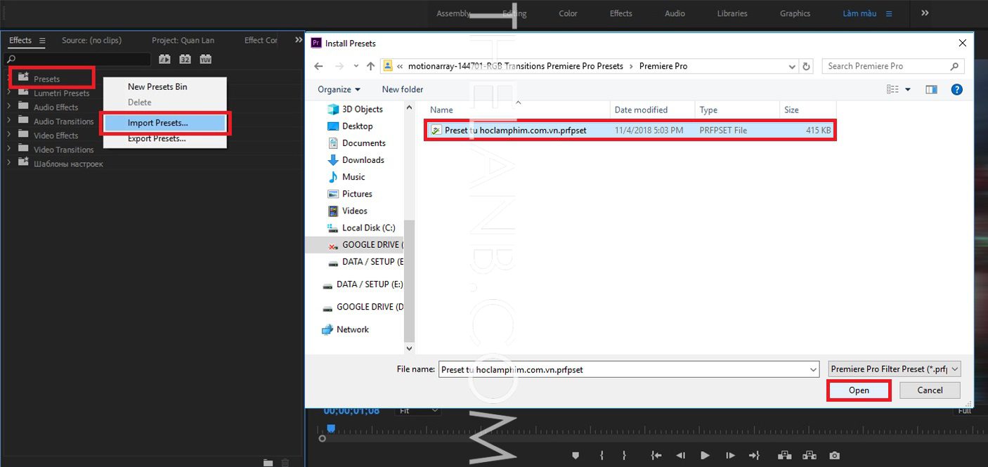Click the blue playhead on the time ruler

tap(331, 428)
